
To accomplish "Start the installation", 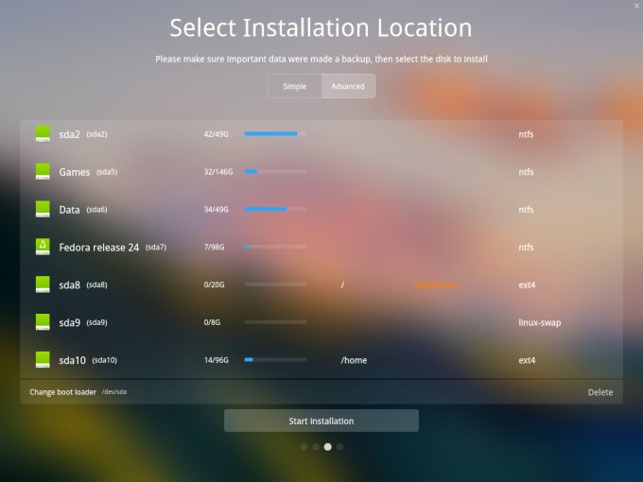I will click(x=321, y=421).
